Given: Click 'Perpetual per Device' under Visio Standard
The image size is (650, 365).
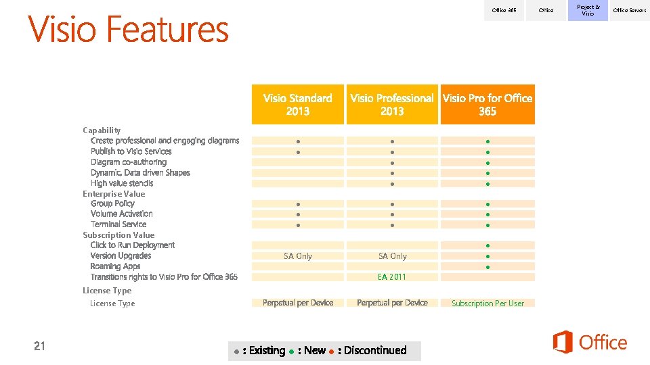Looking at the screenshot, I should 298,303.
